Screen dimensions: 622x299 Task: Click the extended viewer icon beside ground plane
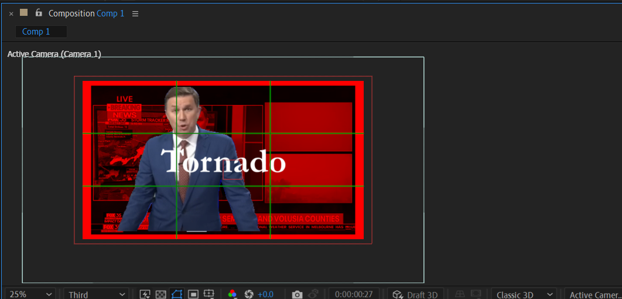coord(476,294)
